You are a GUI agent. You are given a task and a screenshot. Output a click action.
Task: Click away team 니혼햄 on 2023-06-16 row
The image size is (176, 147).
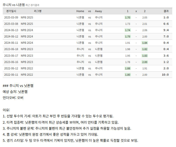[x=99, y=62]
